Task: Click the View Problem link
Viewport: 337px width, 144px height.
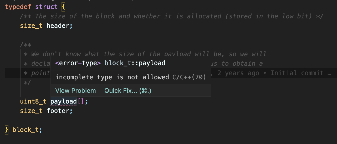Action: 75,91
